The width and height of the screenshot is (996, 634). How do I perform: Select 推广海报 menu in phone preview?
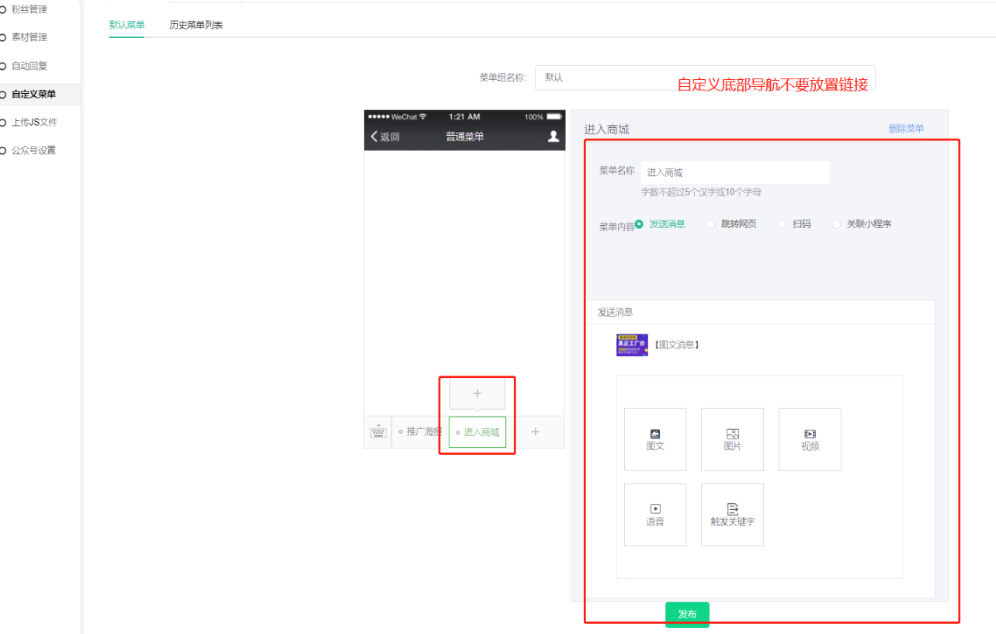pos(422,432)
